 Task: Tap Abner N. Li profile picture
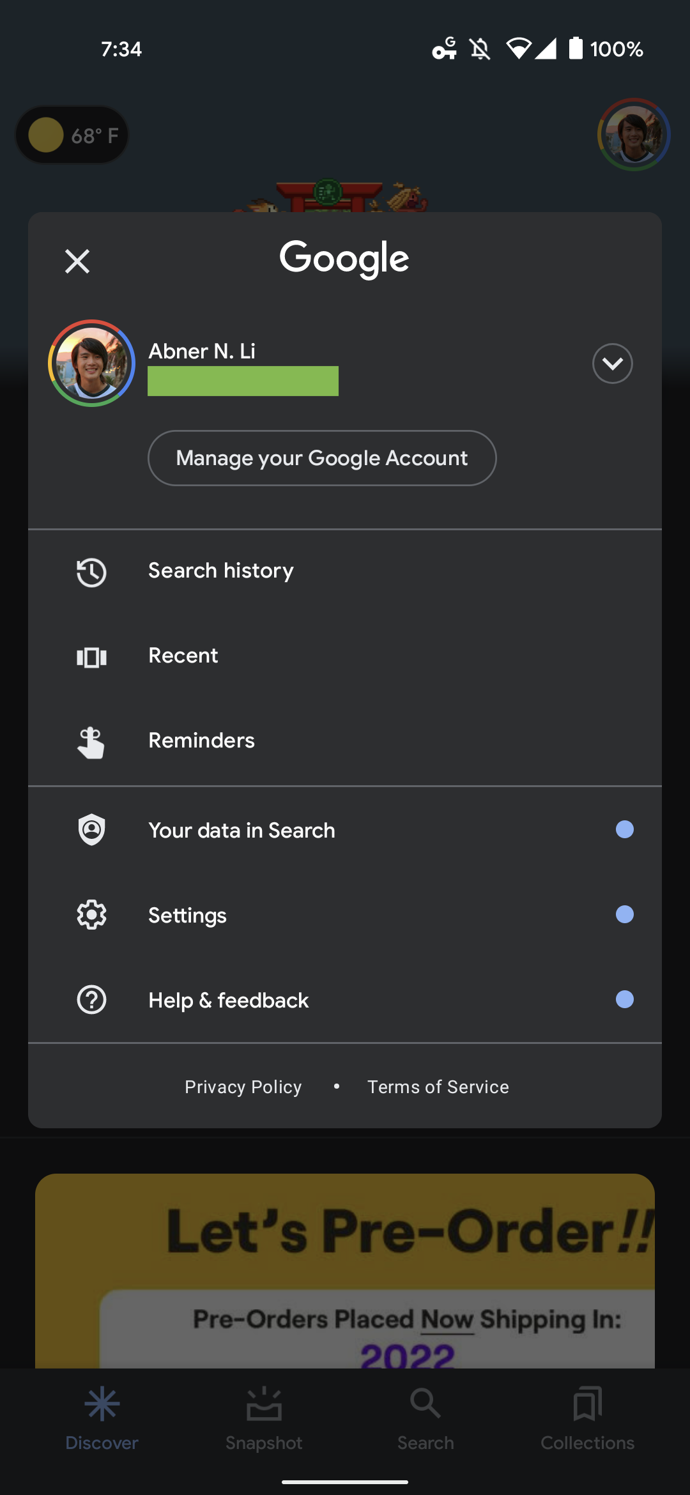pos(91,364)
